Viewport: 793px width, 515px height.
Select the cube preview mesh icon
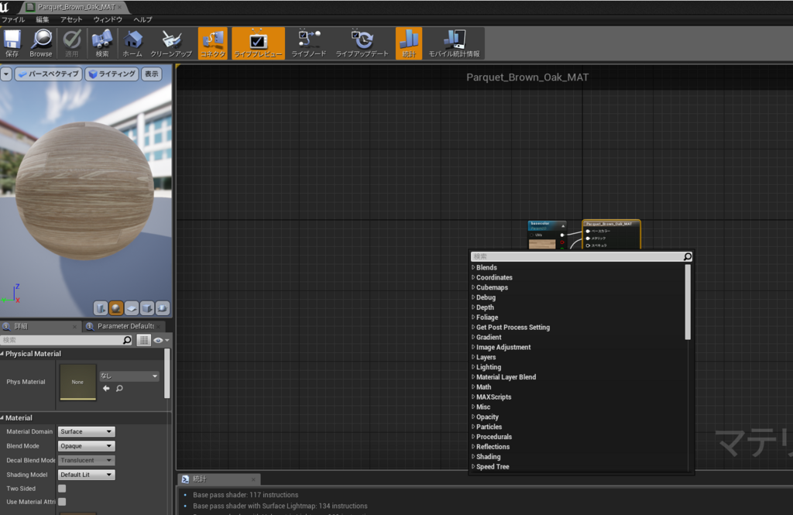(147, 308)
